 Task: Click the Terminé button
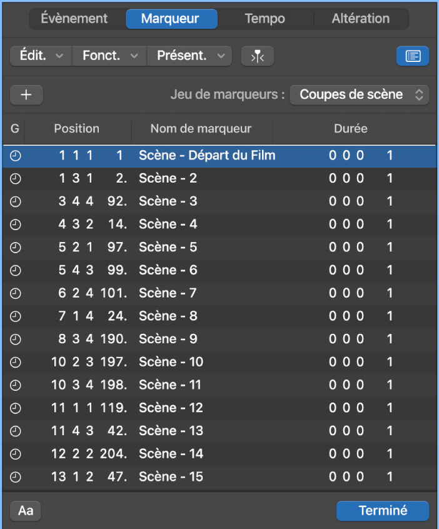[382, 510]
